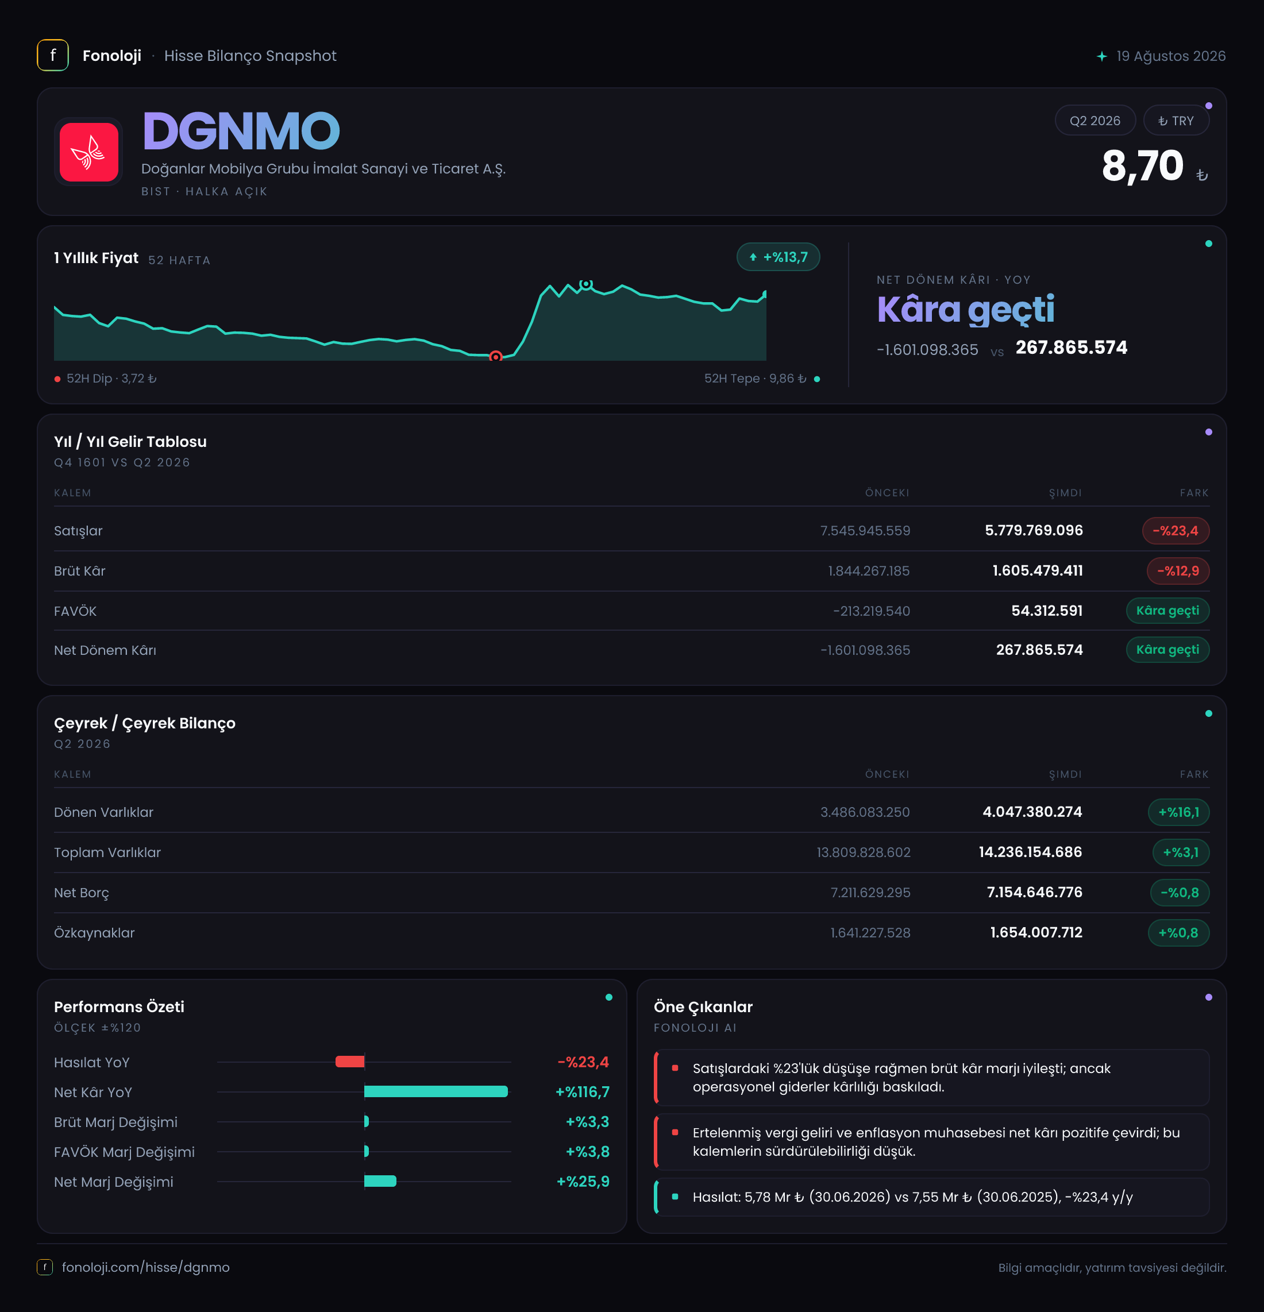Select the TRY currency pill
1264x1312 pixels.
[1176, 121]
